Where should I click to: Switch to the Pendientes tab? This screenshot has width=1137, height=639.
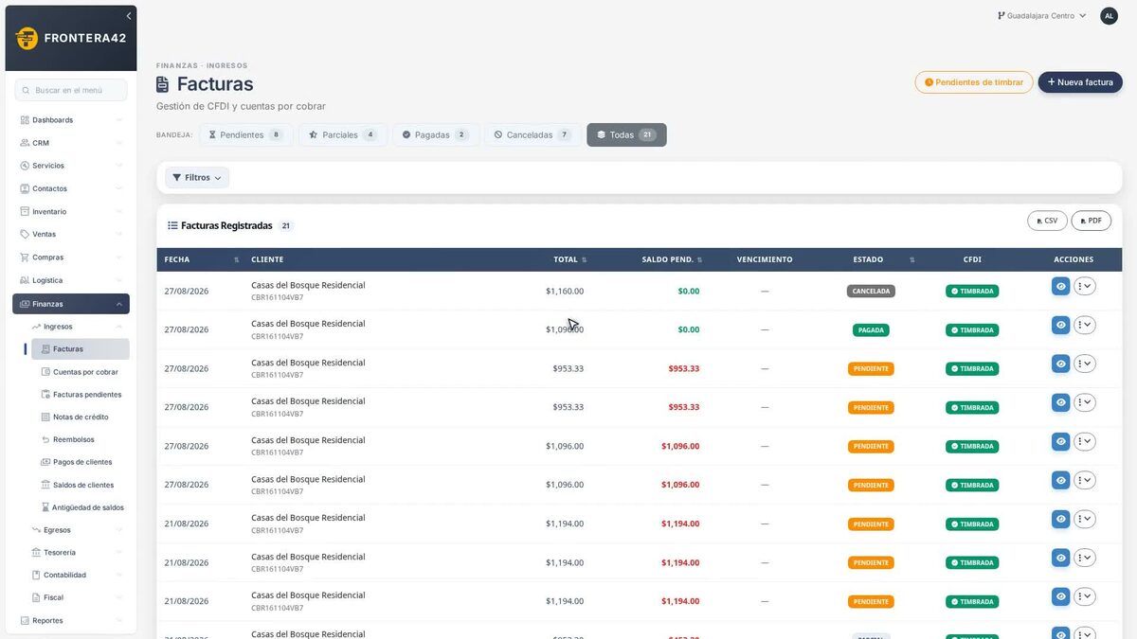point(246,135)
